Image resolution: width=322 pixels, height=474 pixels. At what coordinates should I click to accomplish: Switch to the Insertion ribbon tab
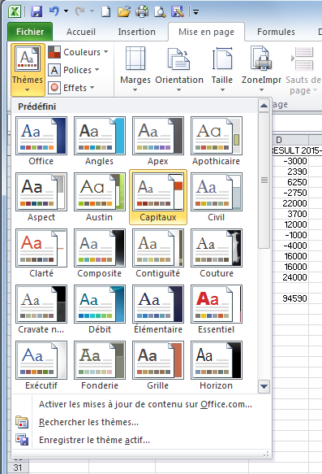coord(136,32)
